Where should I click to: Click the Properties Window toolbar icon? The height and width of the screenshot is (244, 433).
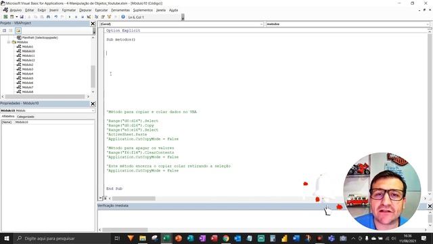(x=103, y=17)
